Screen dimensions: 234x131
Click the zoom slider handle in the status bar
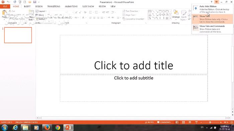click(210, 122)
